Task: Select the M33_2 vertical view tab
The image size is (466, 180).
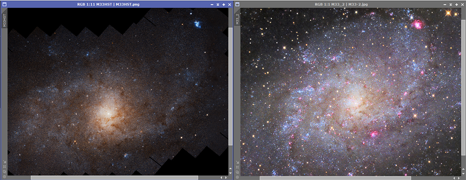Action: click(237, 18)
